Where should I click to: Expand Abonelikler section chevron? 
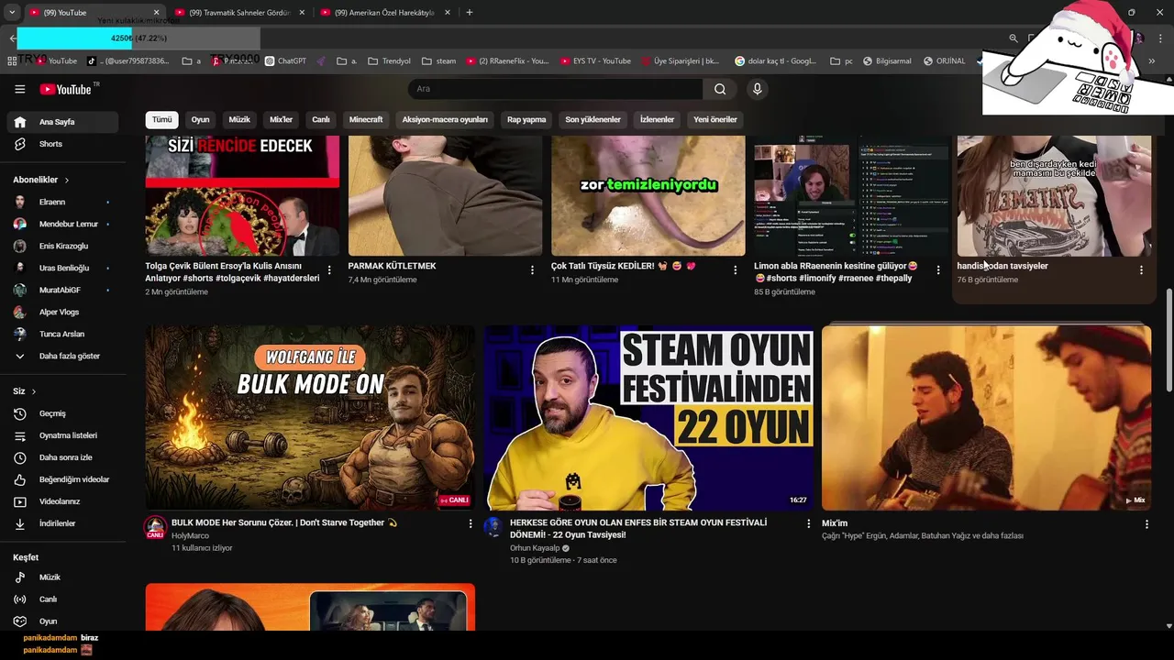point(67,181)
